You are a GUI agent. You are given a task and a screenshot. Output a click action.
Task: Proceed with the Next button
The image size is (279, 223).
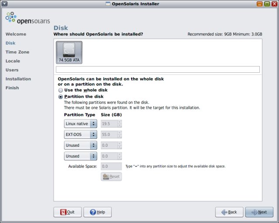point(259,212)
